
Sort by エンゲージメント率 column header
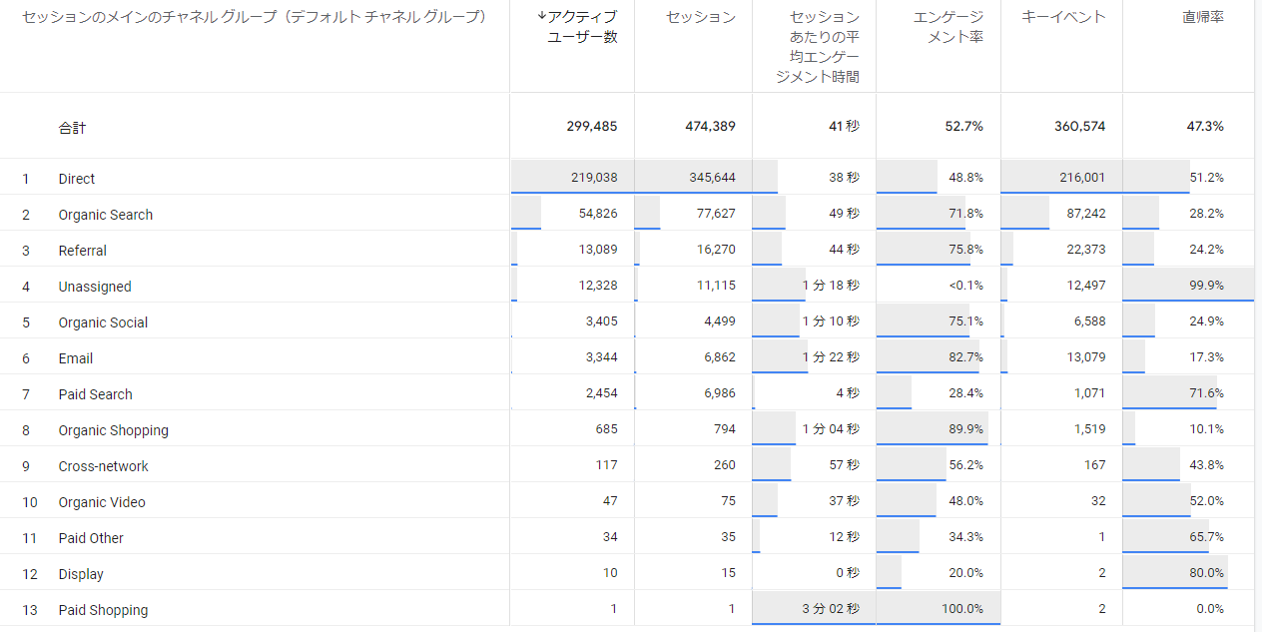(x=947, y=27)
